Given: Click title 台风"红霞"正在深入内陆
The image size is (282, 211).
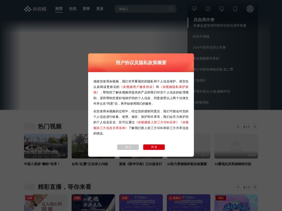Looking at the screenshot, I should [90, 164].
